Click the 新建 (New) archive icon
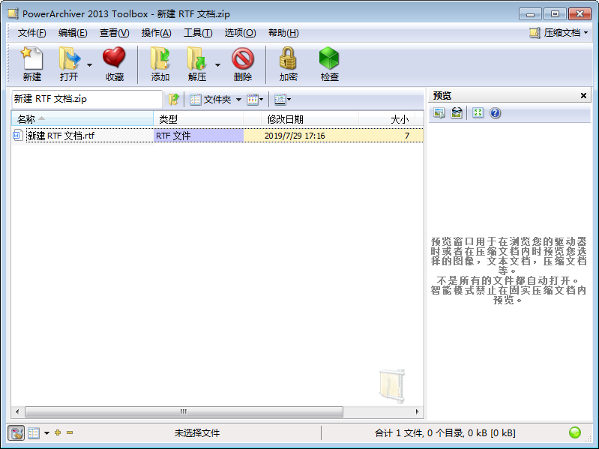 tap(31, 64)
